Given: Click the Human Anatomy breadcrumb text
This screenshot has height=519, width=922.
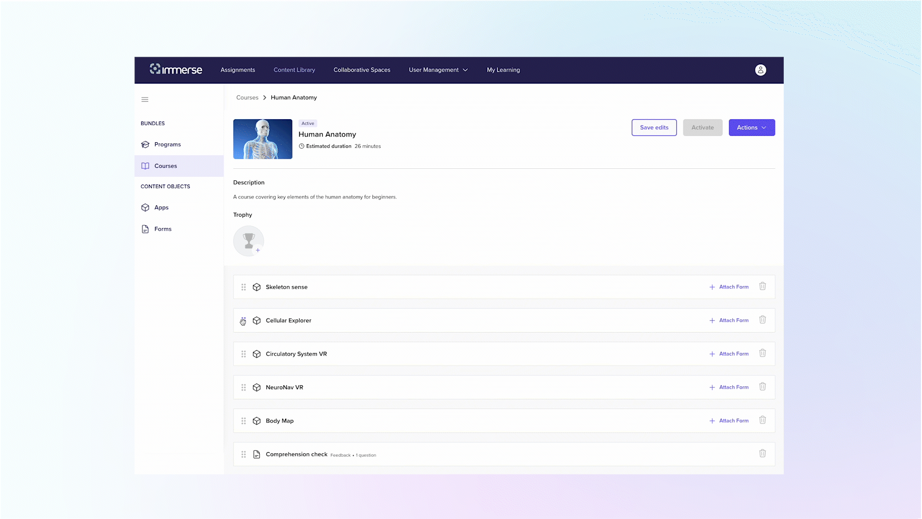Looking at the screenshot, I should click(x=294, y=98).
